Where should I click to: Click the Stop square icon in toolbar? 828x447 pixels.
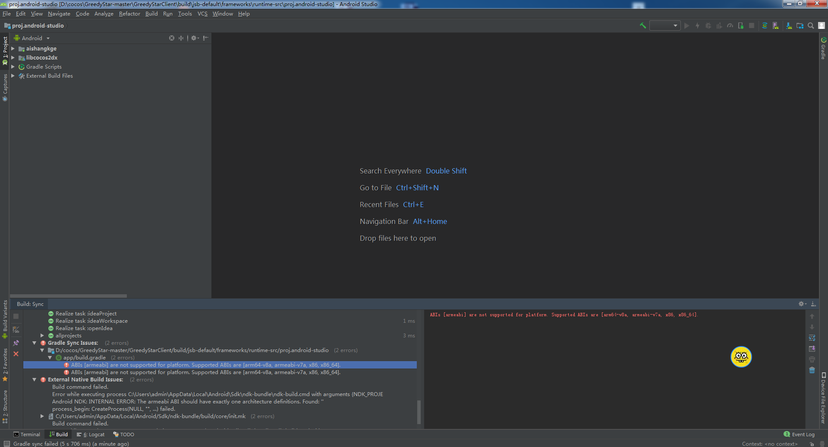(752, 26)
